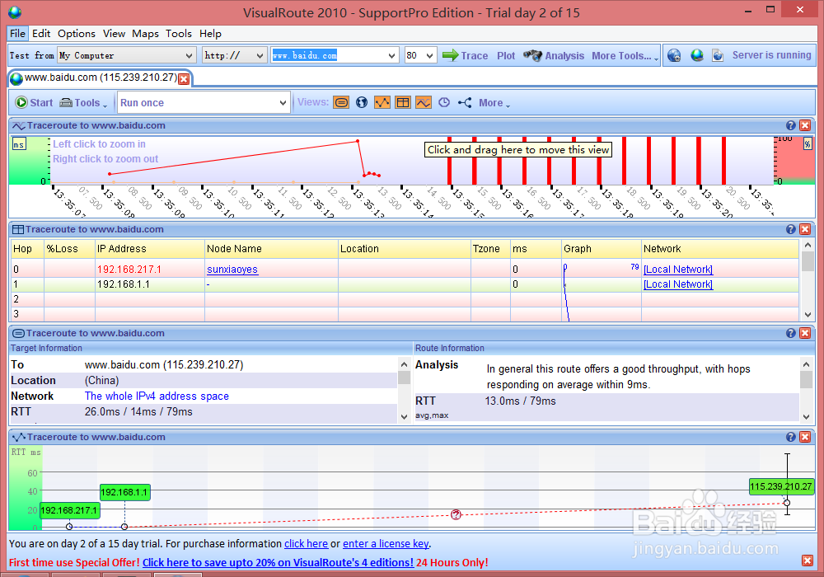
Task: Click the IP Address column header
Action: pos(150,249)
